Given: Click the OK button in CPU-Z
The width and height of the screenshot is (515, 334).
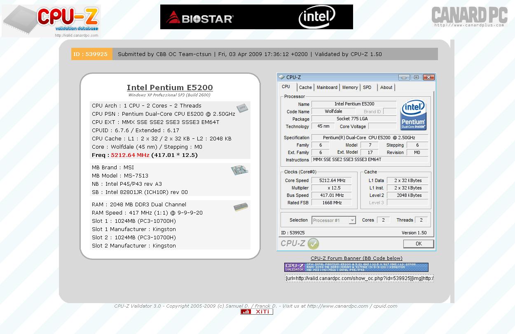Looking at the screenshot, I should [419, 244].
